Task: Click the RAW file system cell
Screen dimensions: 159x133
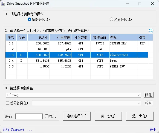Action: point(100,49)
